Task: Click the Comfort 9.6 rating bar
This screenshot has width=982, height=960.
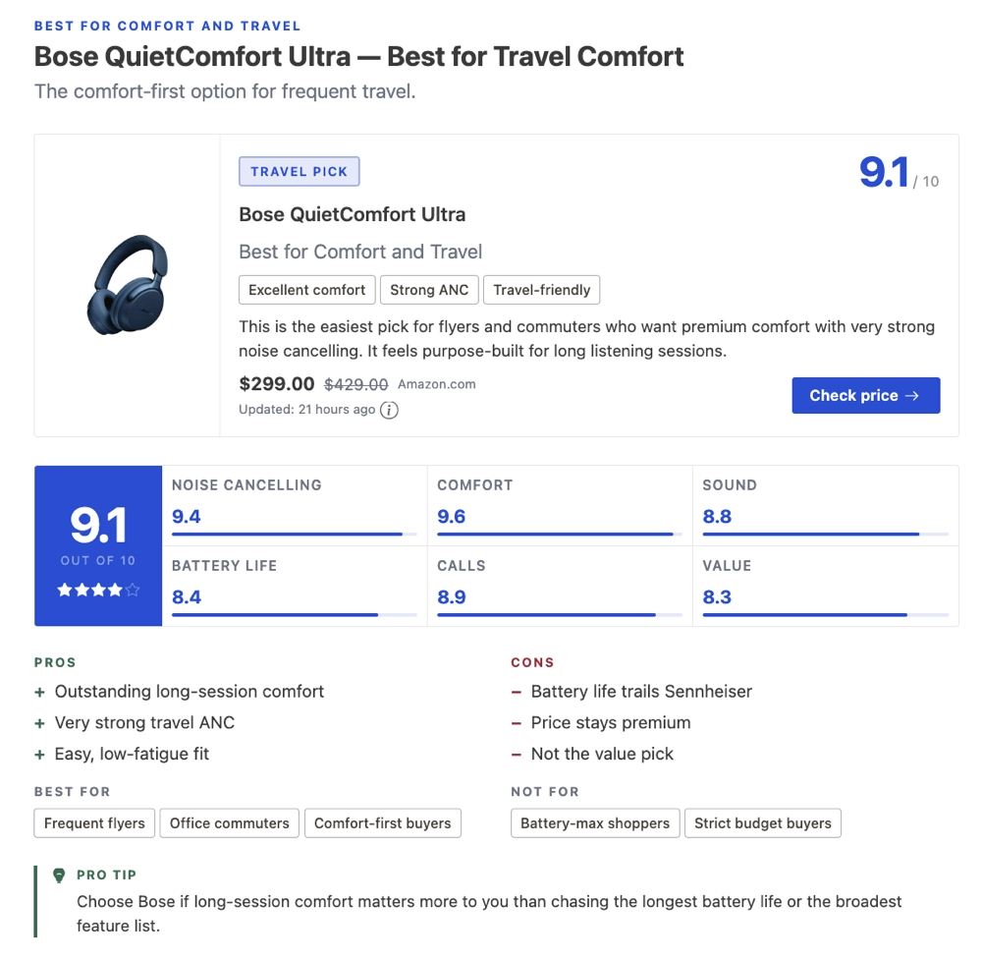Action: [560, 534]
